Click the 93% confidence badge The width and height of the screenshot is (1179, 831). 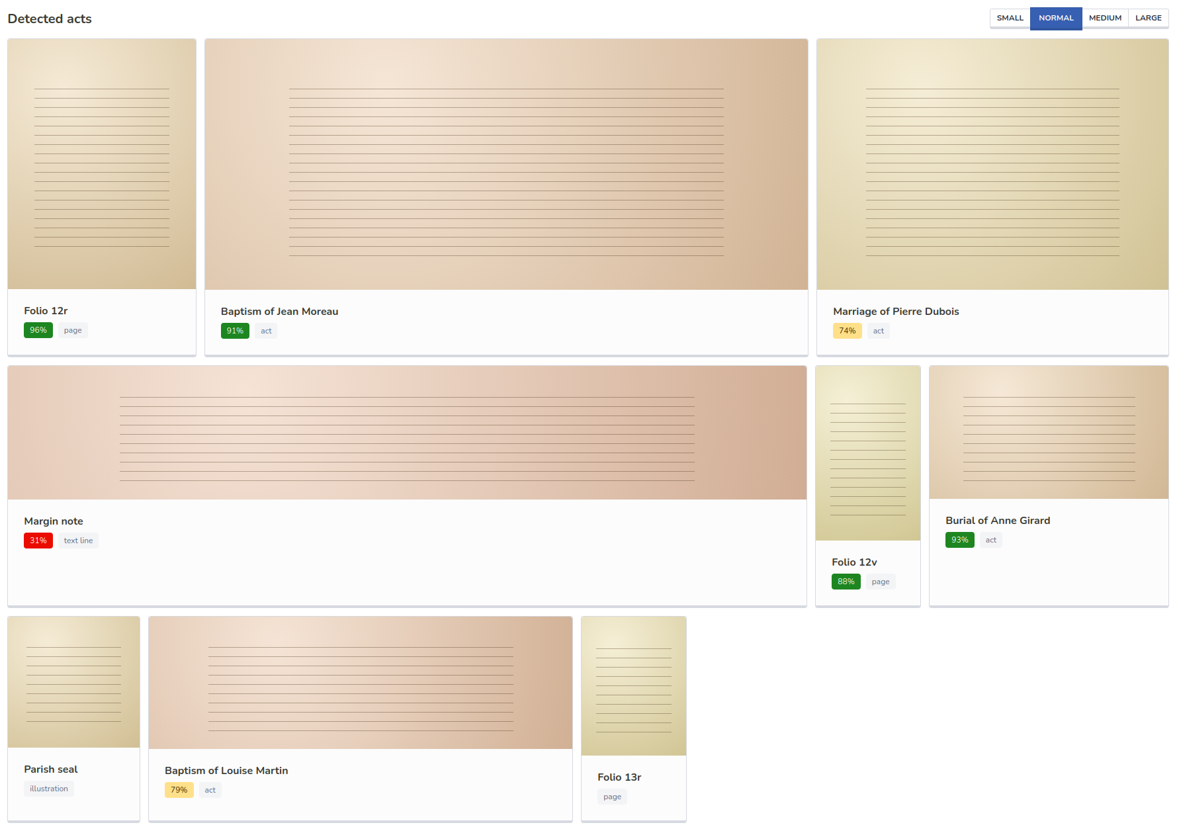(960, 540)
